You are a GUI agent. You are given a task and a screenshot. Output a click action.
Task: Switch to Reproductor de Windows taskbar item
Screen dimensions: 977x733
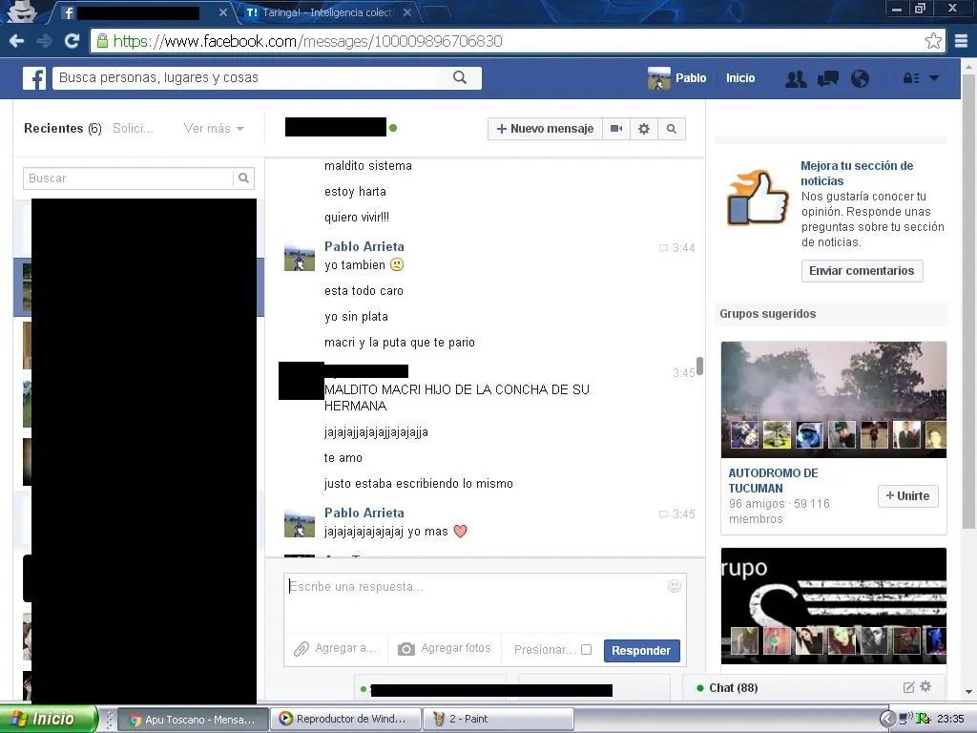tap(345, 720)
